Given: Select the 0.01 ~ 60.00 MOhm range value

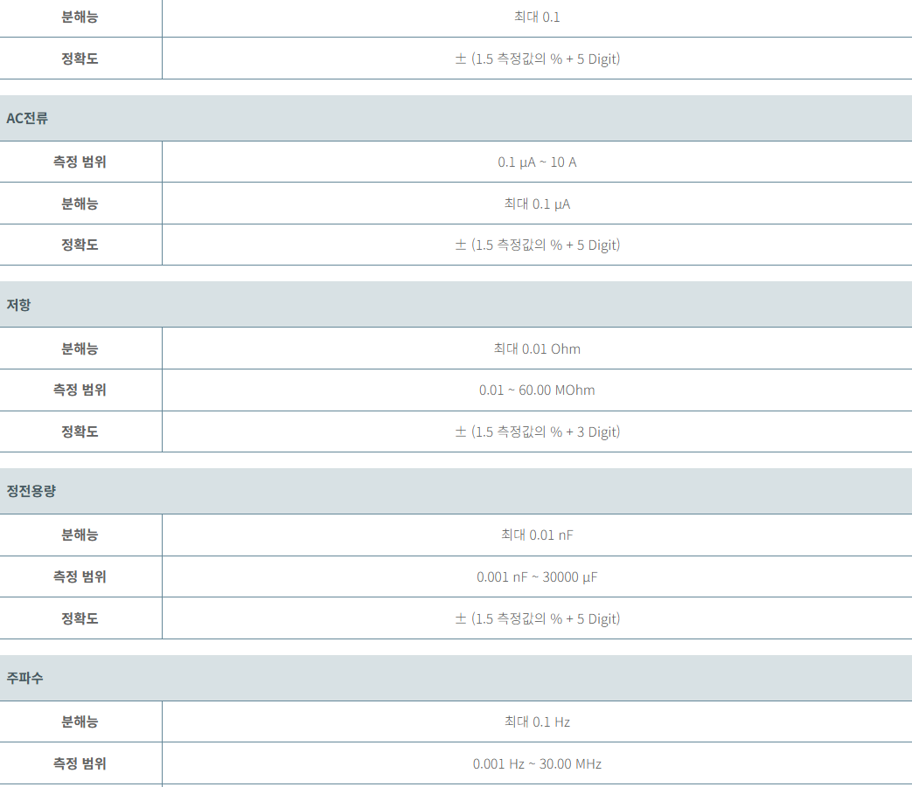Looking at the screenshot, I should click(x=537, y=390).
